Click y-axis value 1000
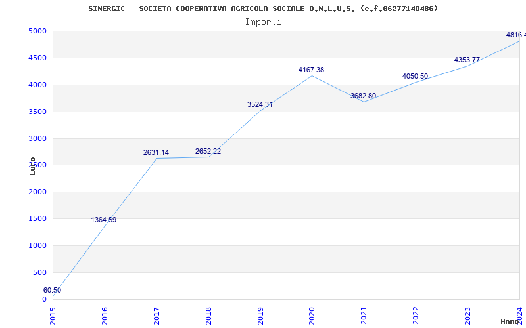 (37, 245)
